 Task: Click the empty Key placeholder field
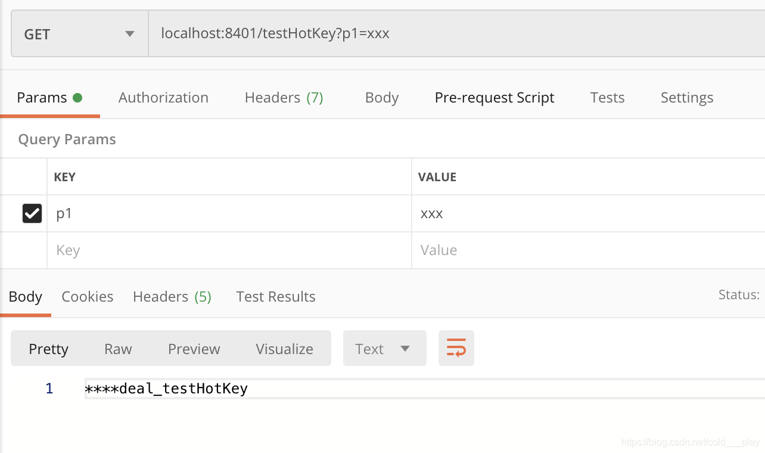point(229,250)
